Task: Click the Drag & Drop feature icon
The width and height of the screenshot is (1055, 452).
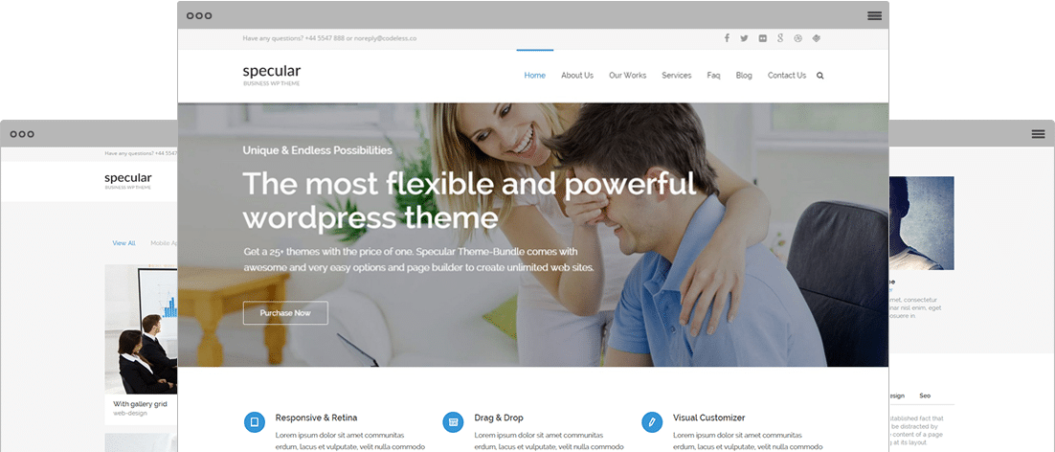Action: pos(453,422)
